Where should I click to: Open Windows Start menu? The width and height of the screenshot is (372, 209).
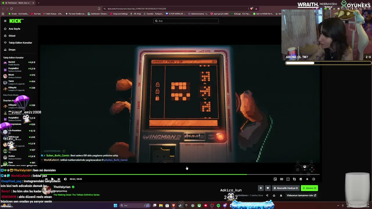[x=115, y=206]
